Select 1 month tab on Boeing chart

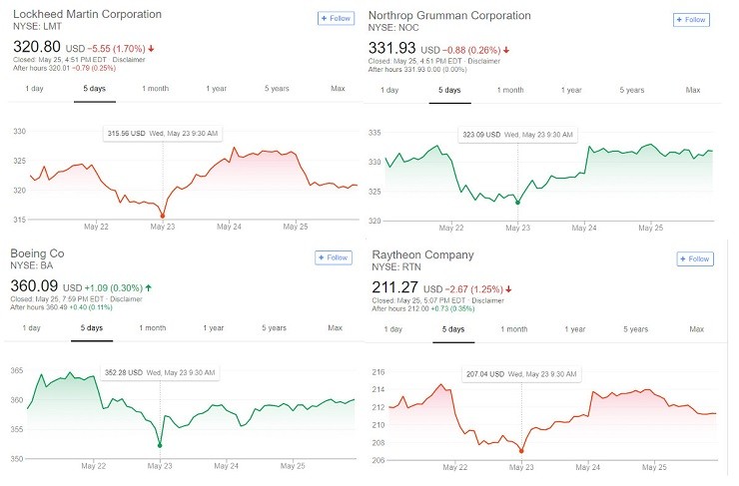click(153, 327)
